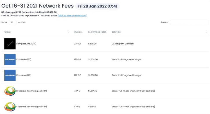The height and width of the screenshot is (114, 210).
Task: Click the $1,017.45 fee amount for Crosslake
Action: tap(92, 91)
